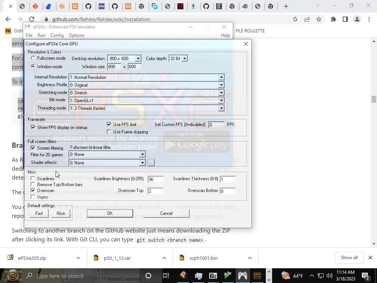Expand options for ePSXe205.zip download
The width and height of the screenshot is (377, 283).
(x=78, y=258)
